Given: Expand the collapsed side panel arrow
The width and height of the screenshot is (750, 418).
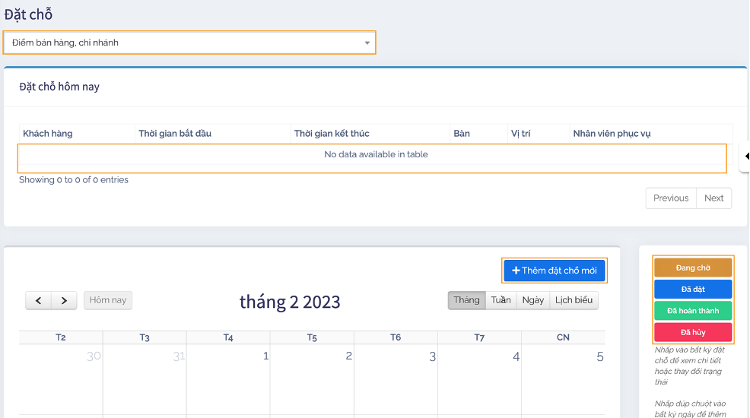Looking at the screenshot, I should tap(746, 156).
